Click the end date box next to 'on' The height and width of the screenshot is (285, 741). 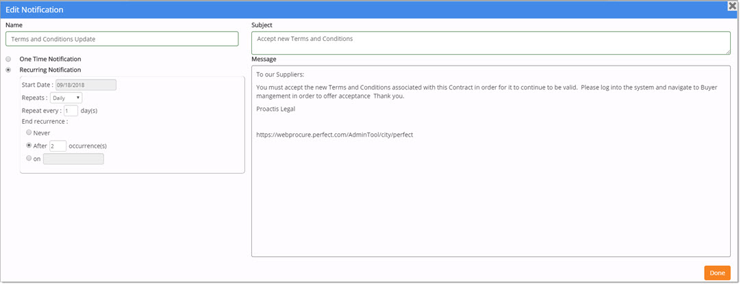tap(73, 159)
